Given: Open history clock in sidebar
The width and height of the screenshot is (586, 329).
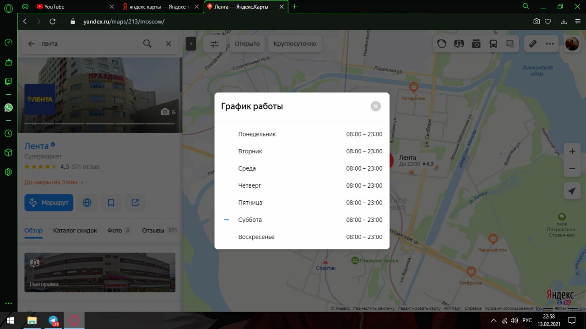Looking at the screenshot, I should point(8,134).
